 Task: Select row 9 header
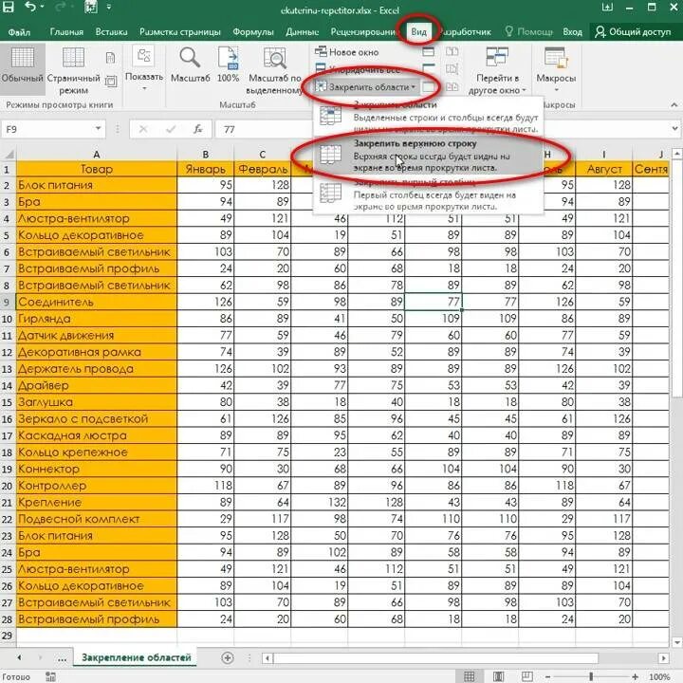[8, 302]
